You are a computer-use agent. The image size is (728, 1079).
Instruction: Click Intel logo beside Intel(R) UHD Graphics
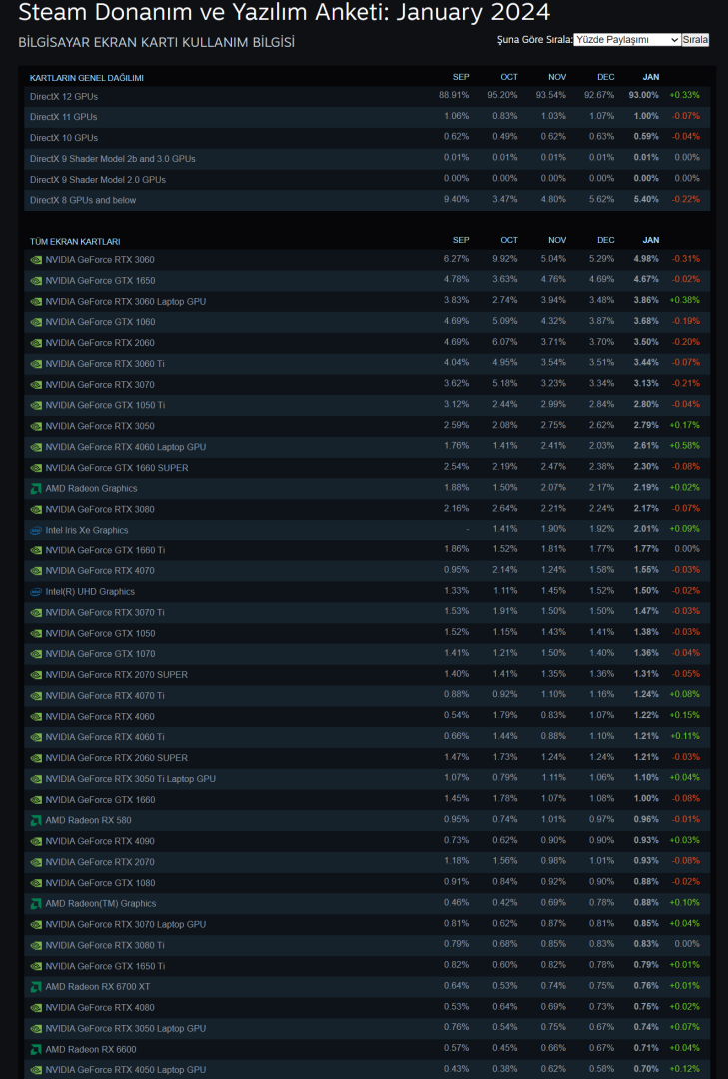point(36,592)
